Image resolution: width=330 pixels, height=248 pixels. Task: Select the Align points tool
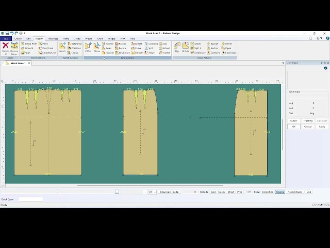pos(26,53)
